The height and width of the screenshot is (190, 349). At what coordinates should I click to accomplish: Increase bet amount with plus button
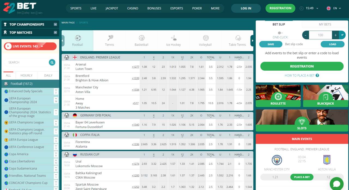(335, 35)
